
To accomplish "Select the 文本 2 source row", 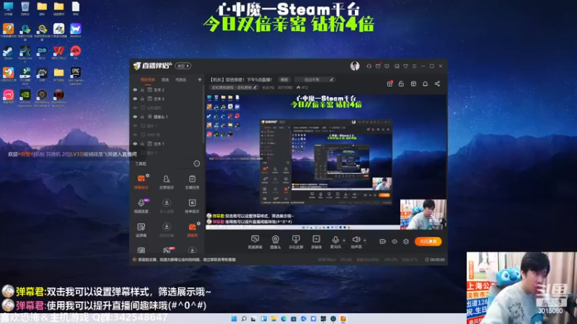I will tap(167, 89).
